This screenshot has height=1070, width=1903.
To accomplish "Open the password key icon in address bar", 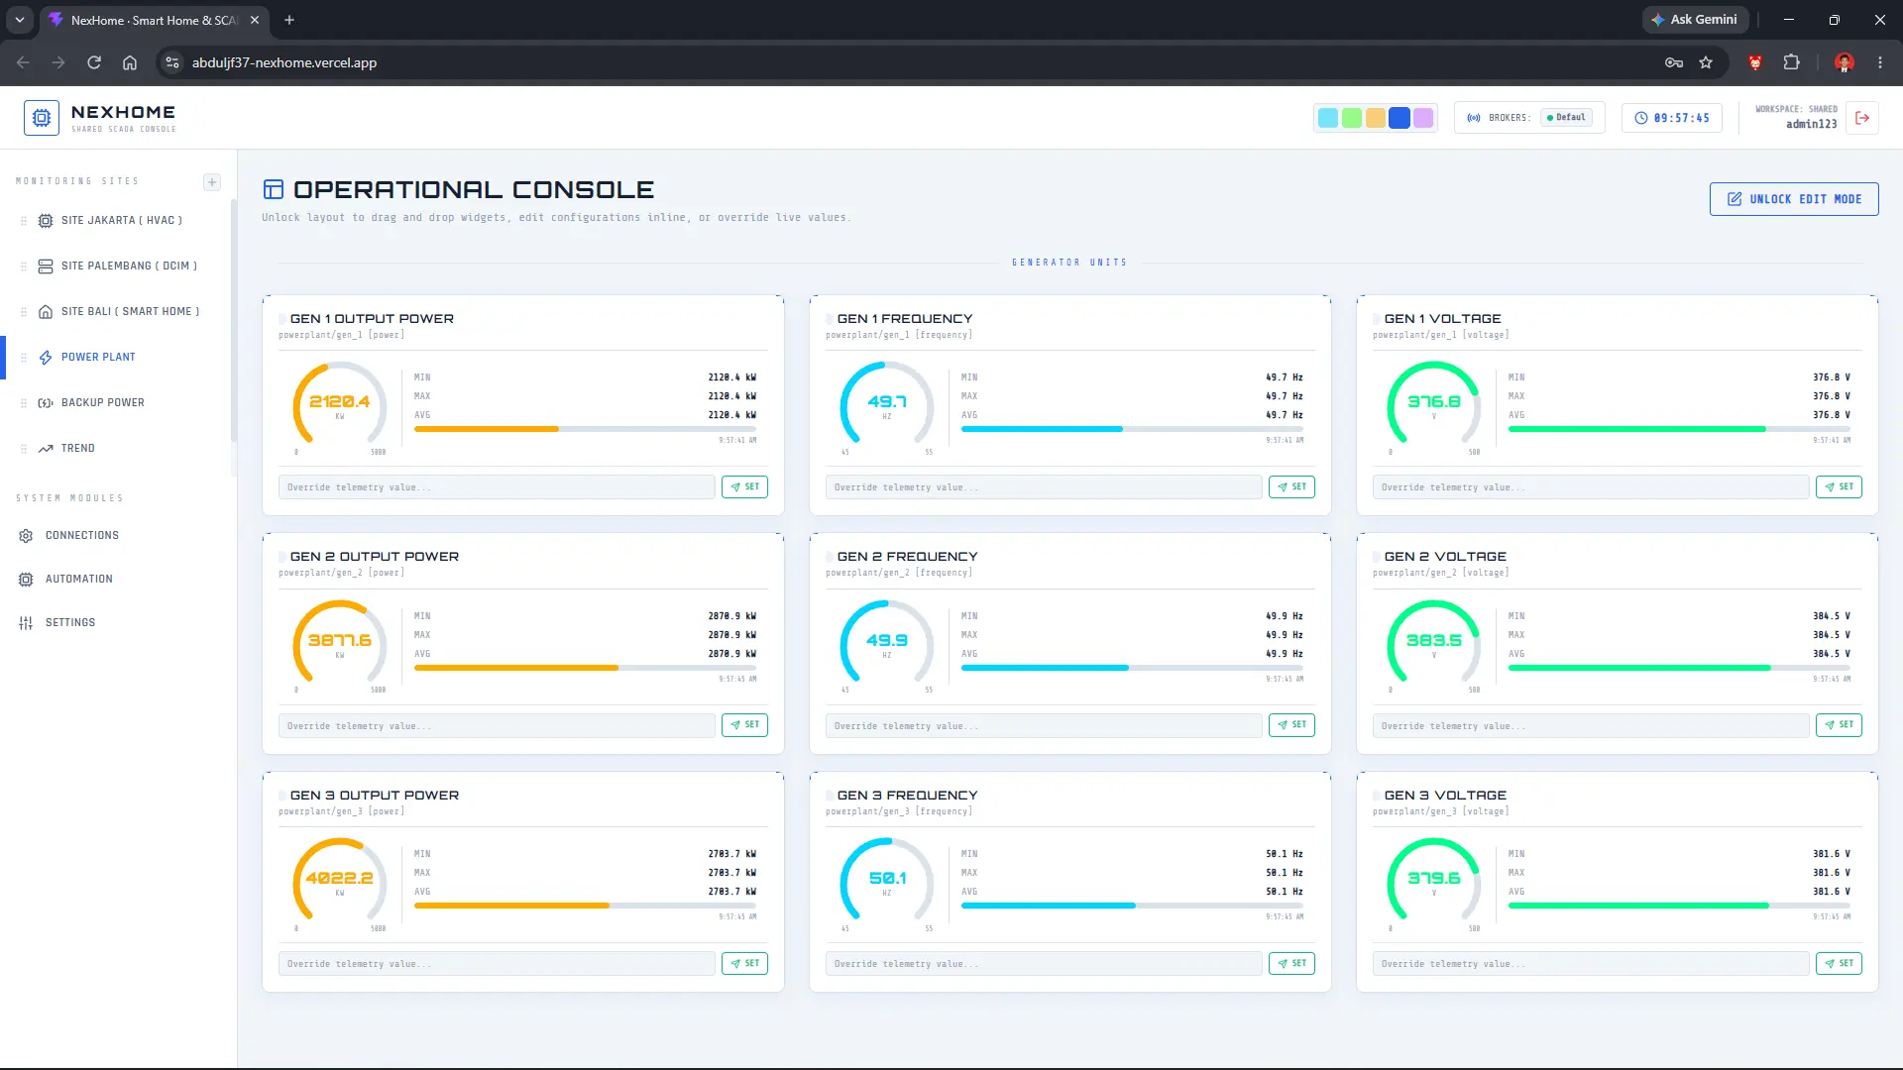I will pyautogui.click(x=1674, y=62).
